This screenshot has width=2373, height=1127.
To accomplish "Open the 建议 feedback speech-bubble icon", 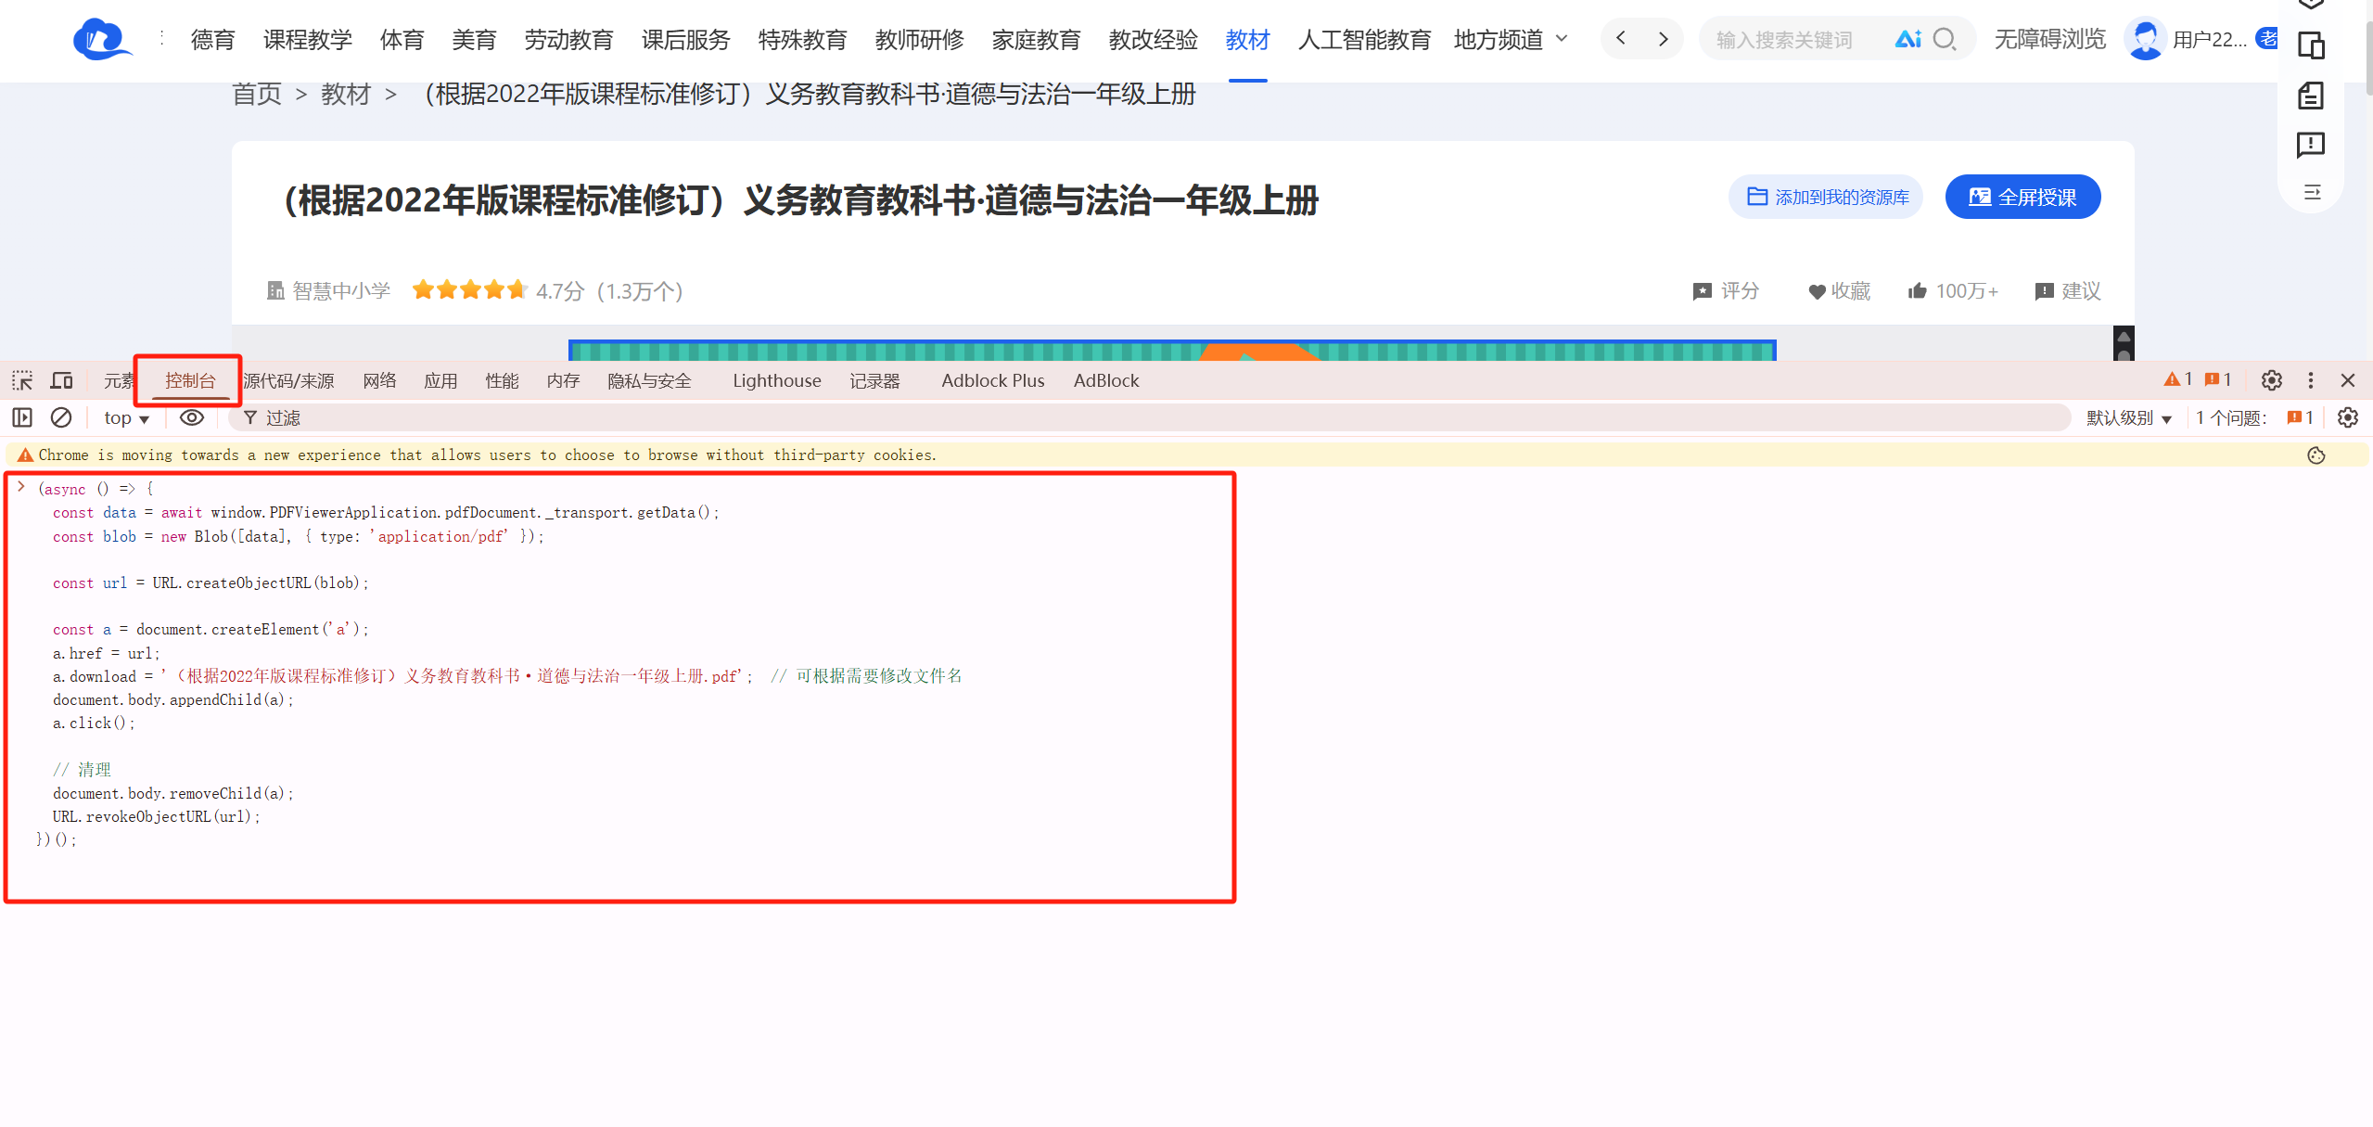I will click(x=2044, y=291).
